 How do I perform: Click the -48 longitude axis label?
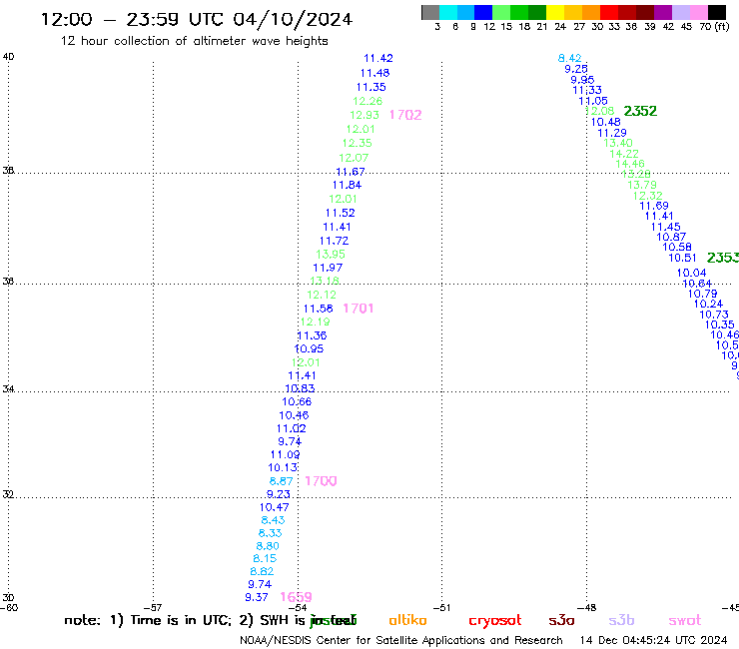(587, 608)
